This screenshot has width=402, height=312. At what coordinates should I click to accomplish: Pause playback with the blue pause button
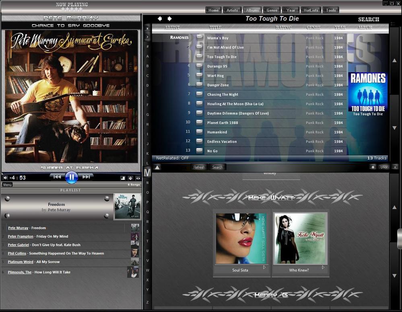72,177
